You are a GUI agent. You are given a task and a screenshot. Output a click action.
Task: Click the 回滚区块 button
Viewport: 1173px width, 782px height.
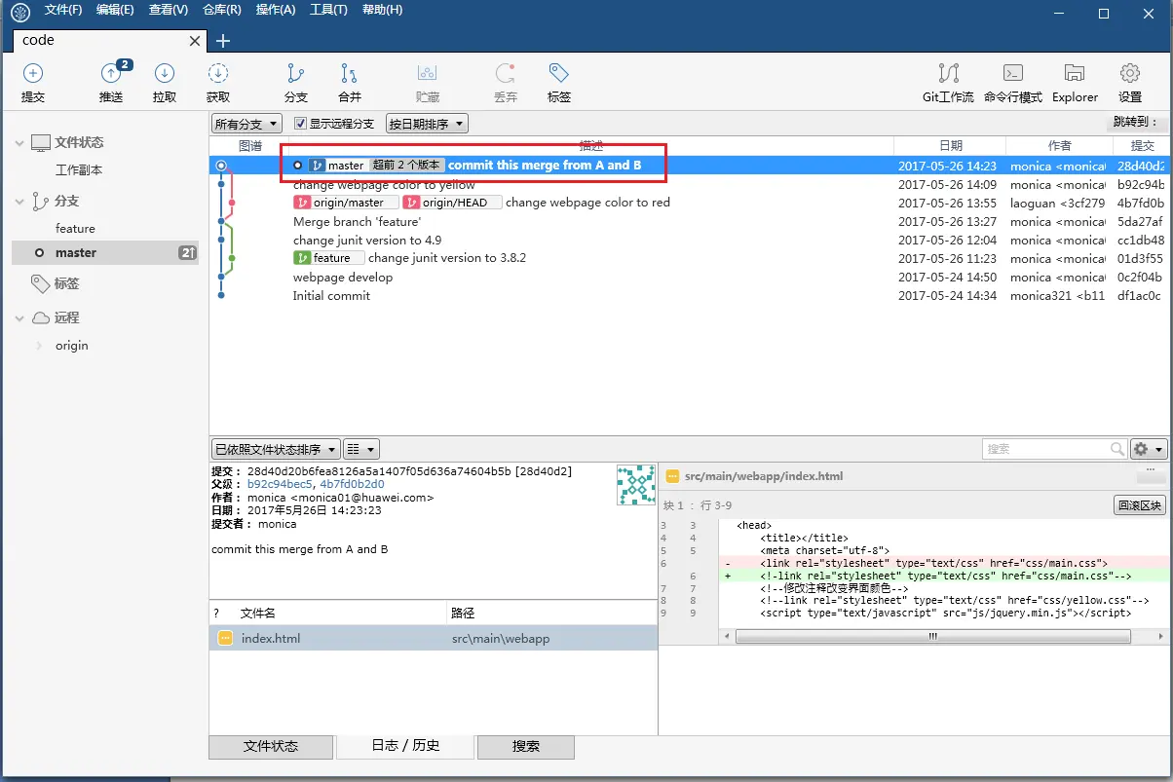click(1140, 505)
